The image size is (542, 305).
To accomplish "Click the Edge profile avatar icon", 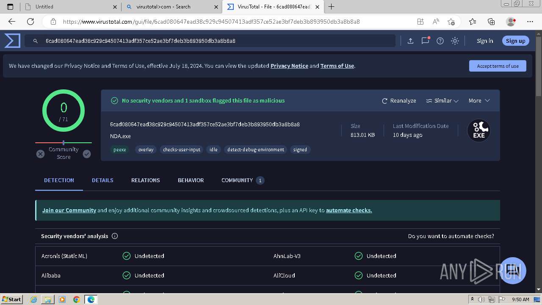I will click(x=511, y=22).
